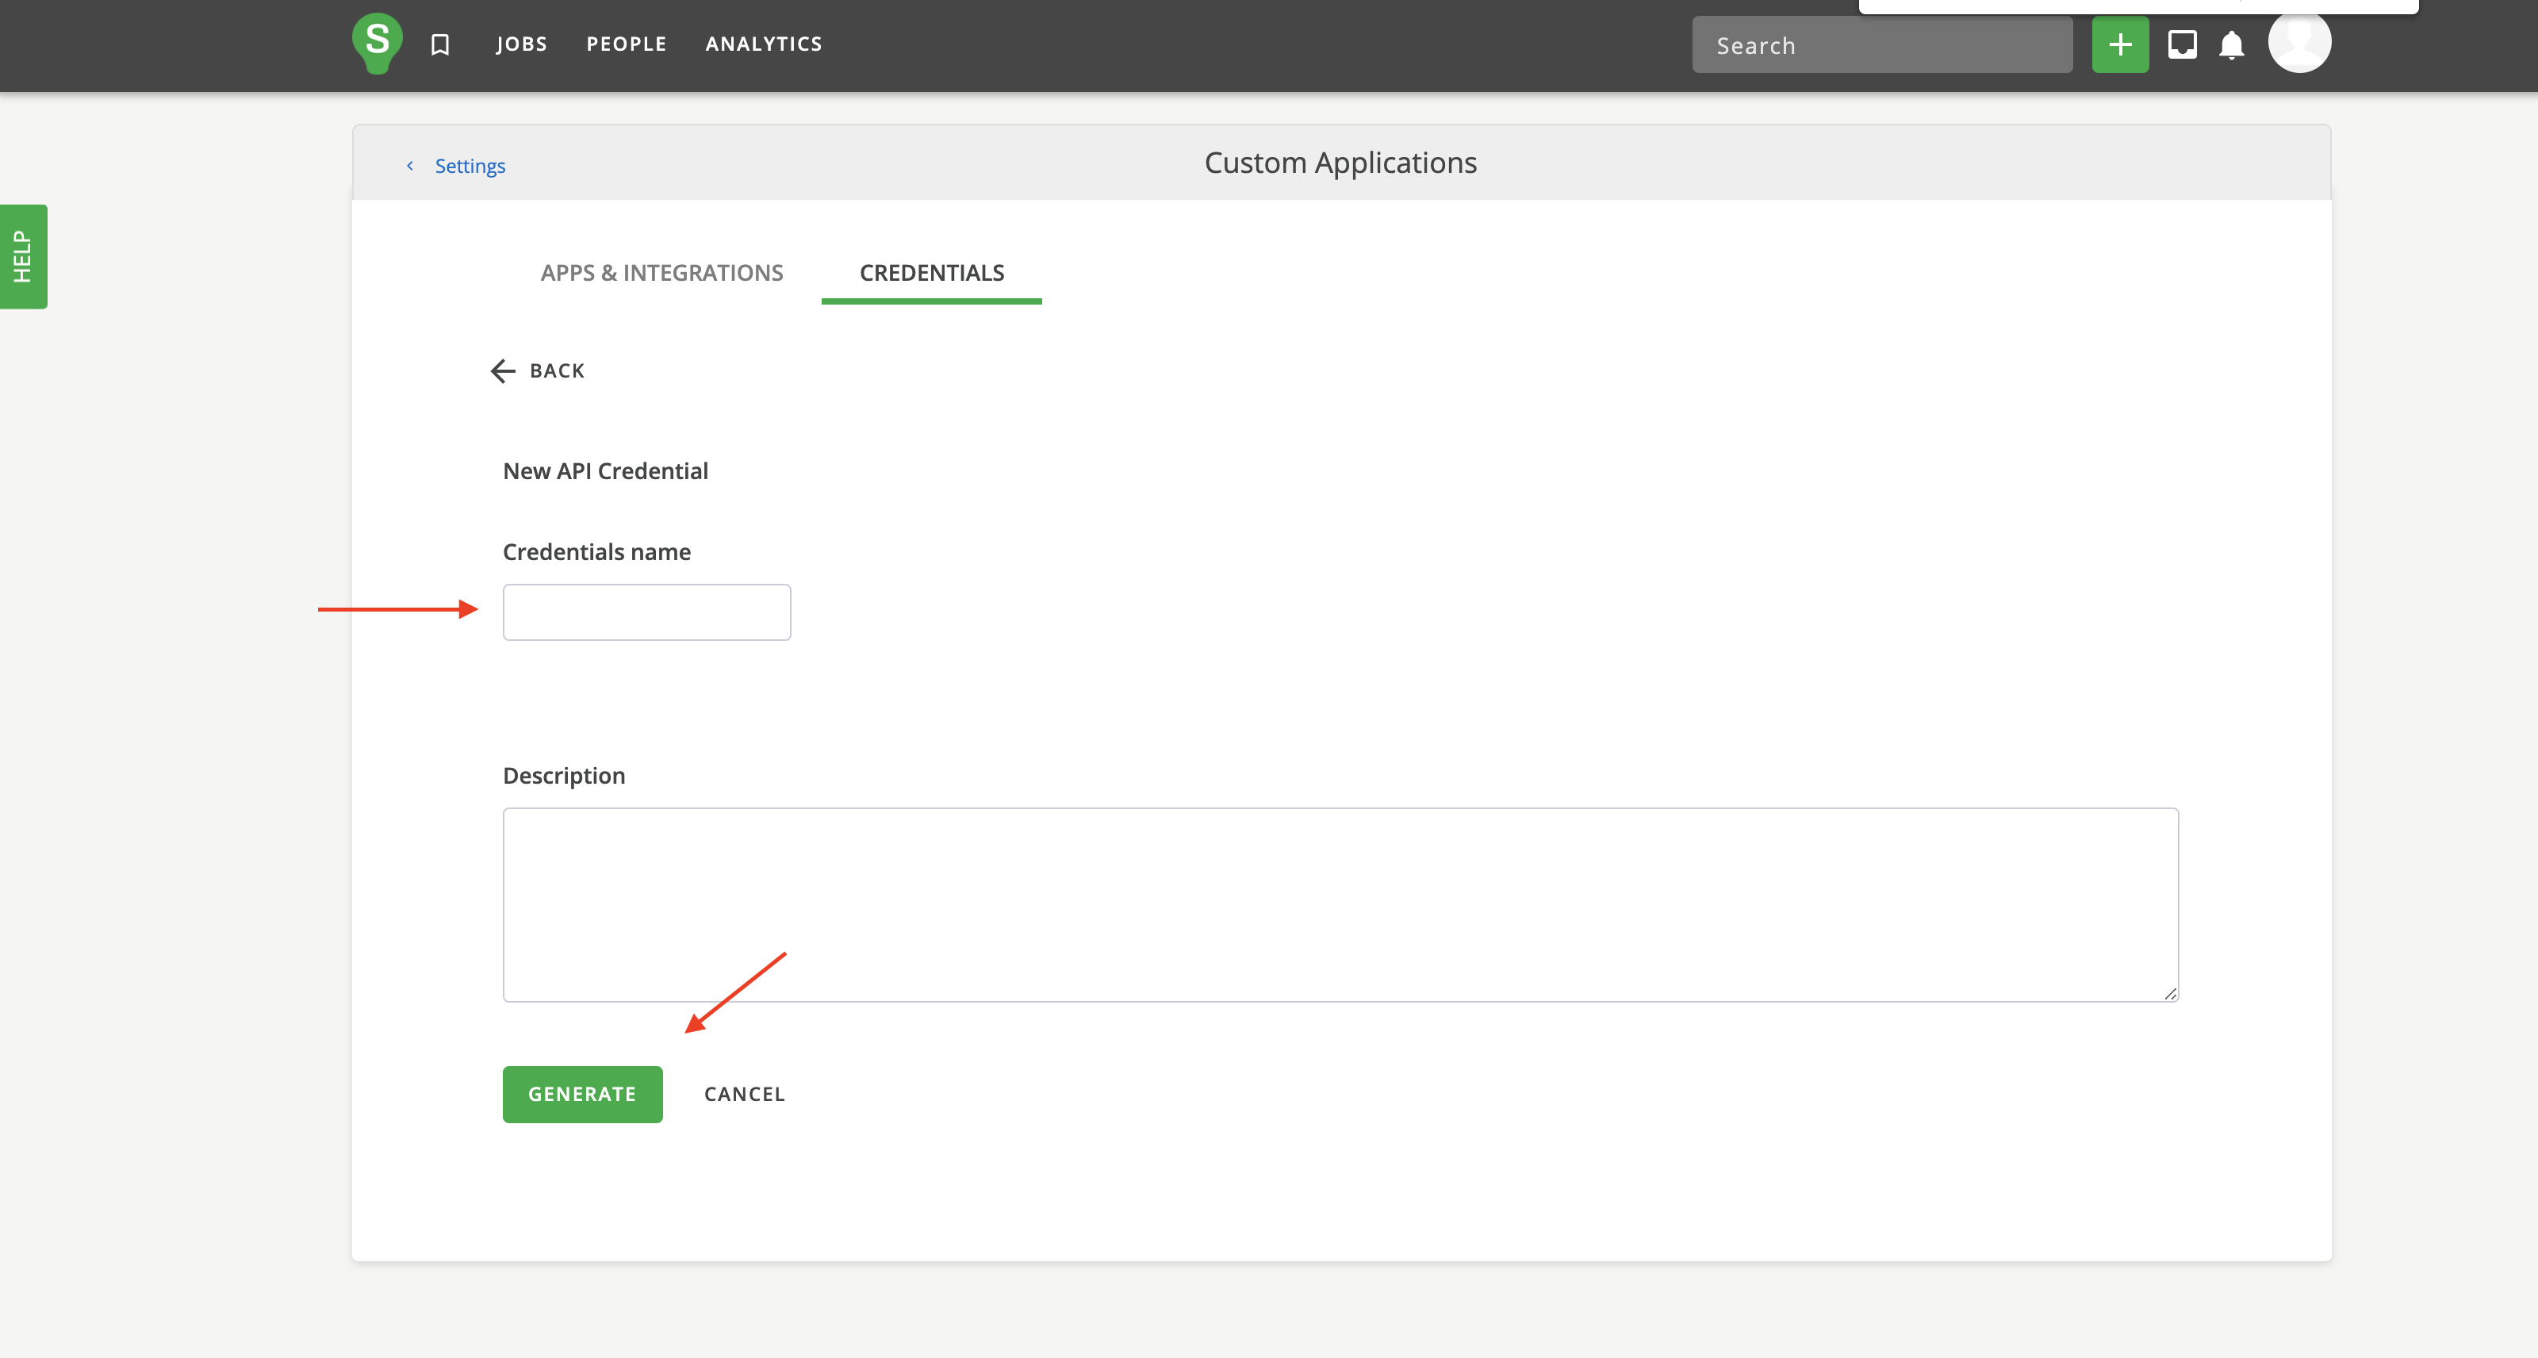2538x1358 pixels.
Task: Click the green plus add button
Action: point(2119,44)
